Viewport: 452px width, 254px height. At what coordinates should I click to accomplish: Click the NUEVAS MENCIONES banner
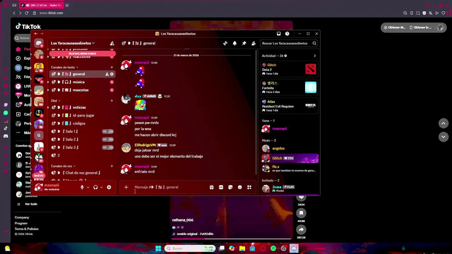pyautogui.click(x=82, y=54)
